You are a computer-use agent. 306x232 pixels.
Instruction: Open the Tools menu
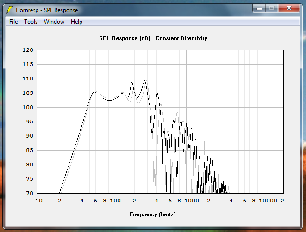pos(31,22)
